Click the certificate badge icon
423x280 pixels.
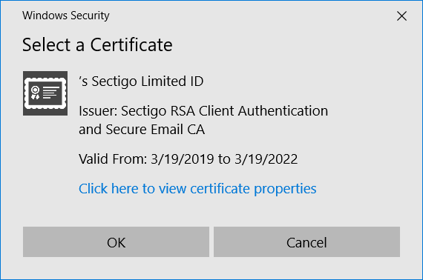click(45, 93)
